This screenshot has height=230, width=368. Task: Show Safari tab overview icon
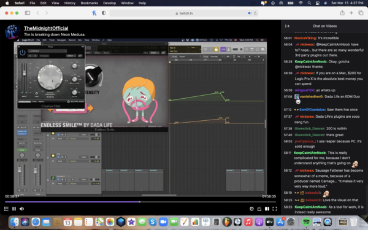pos(361,13)
